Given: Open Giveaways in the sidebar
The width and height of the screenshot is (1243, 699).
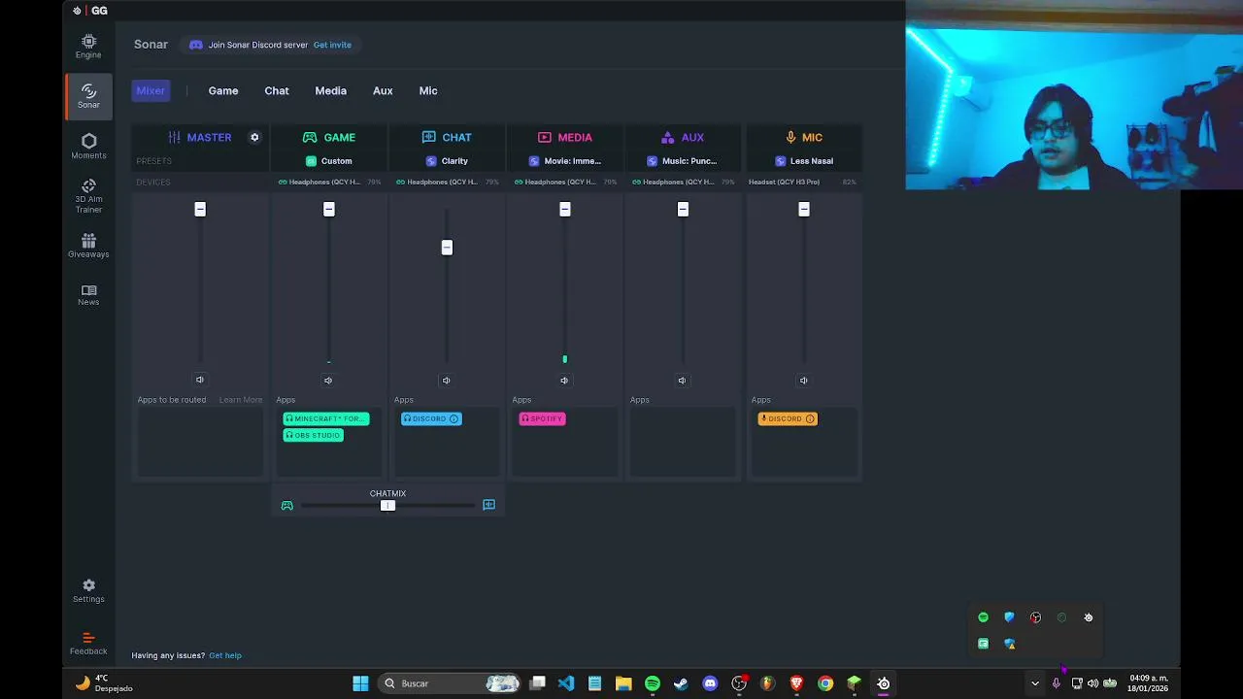Looking at the screenshot, I should click(x=88, y=246).
